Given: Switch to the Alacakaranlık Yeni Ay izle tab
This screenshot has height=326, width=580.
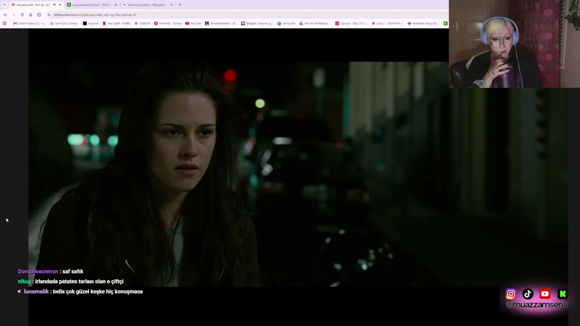Looking at the screenshot, I should tap(36, 5).
